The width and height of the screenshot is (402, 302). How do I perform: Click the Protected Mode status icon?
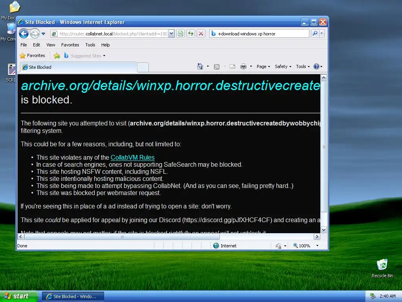click(x=278, y=246)
